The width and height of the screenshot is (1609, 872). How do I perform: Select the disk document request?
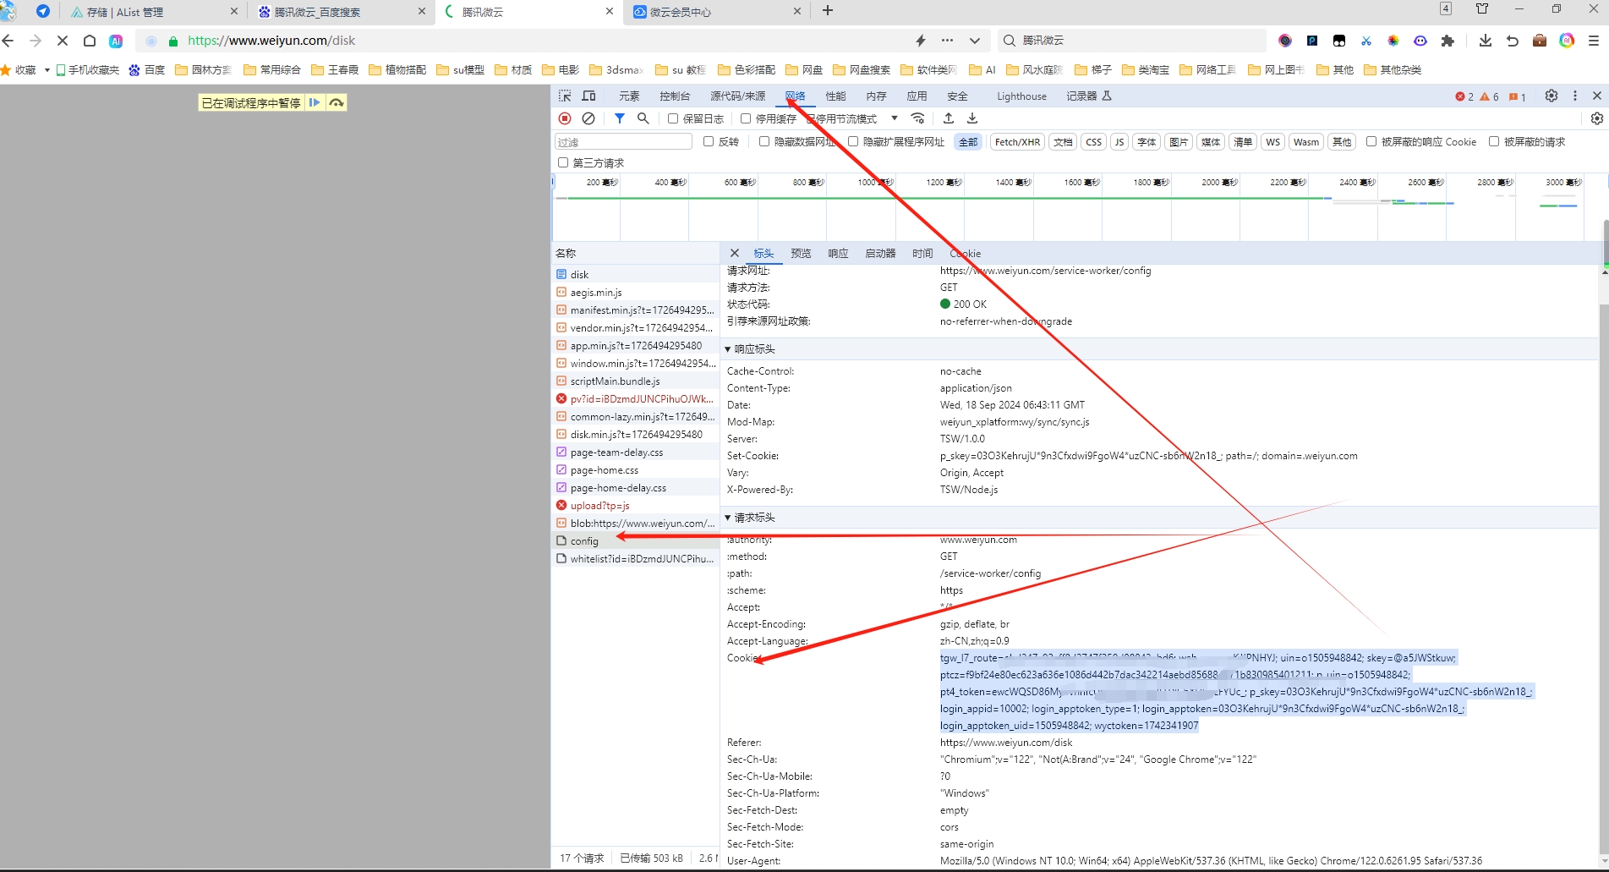tap(636, 275)
